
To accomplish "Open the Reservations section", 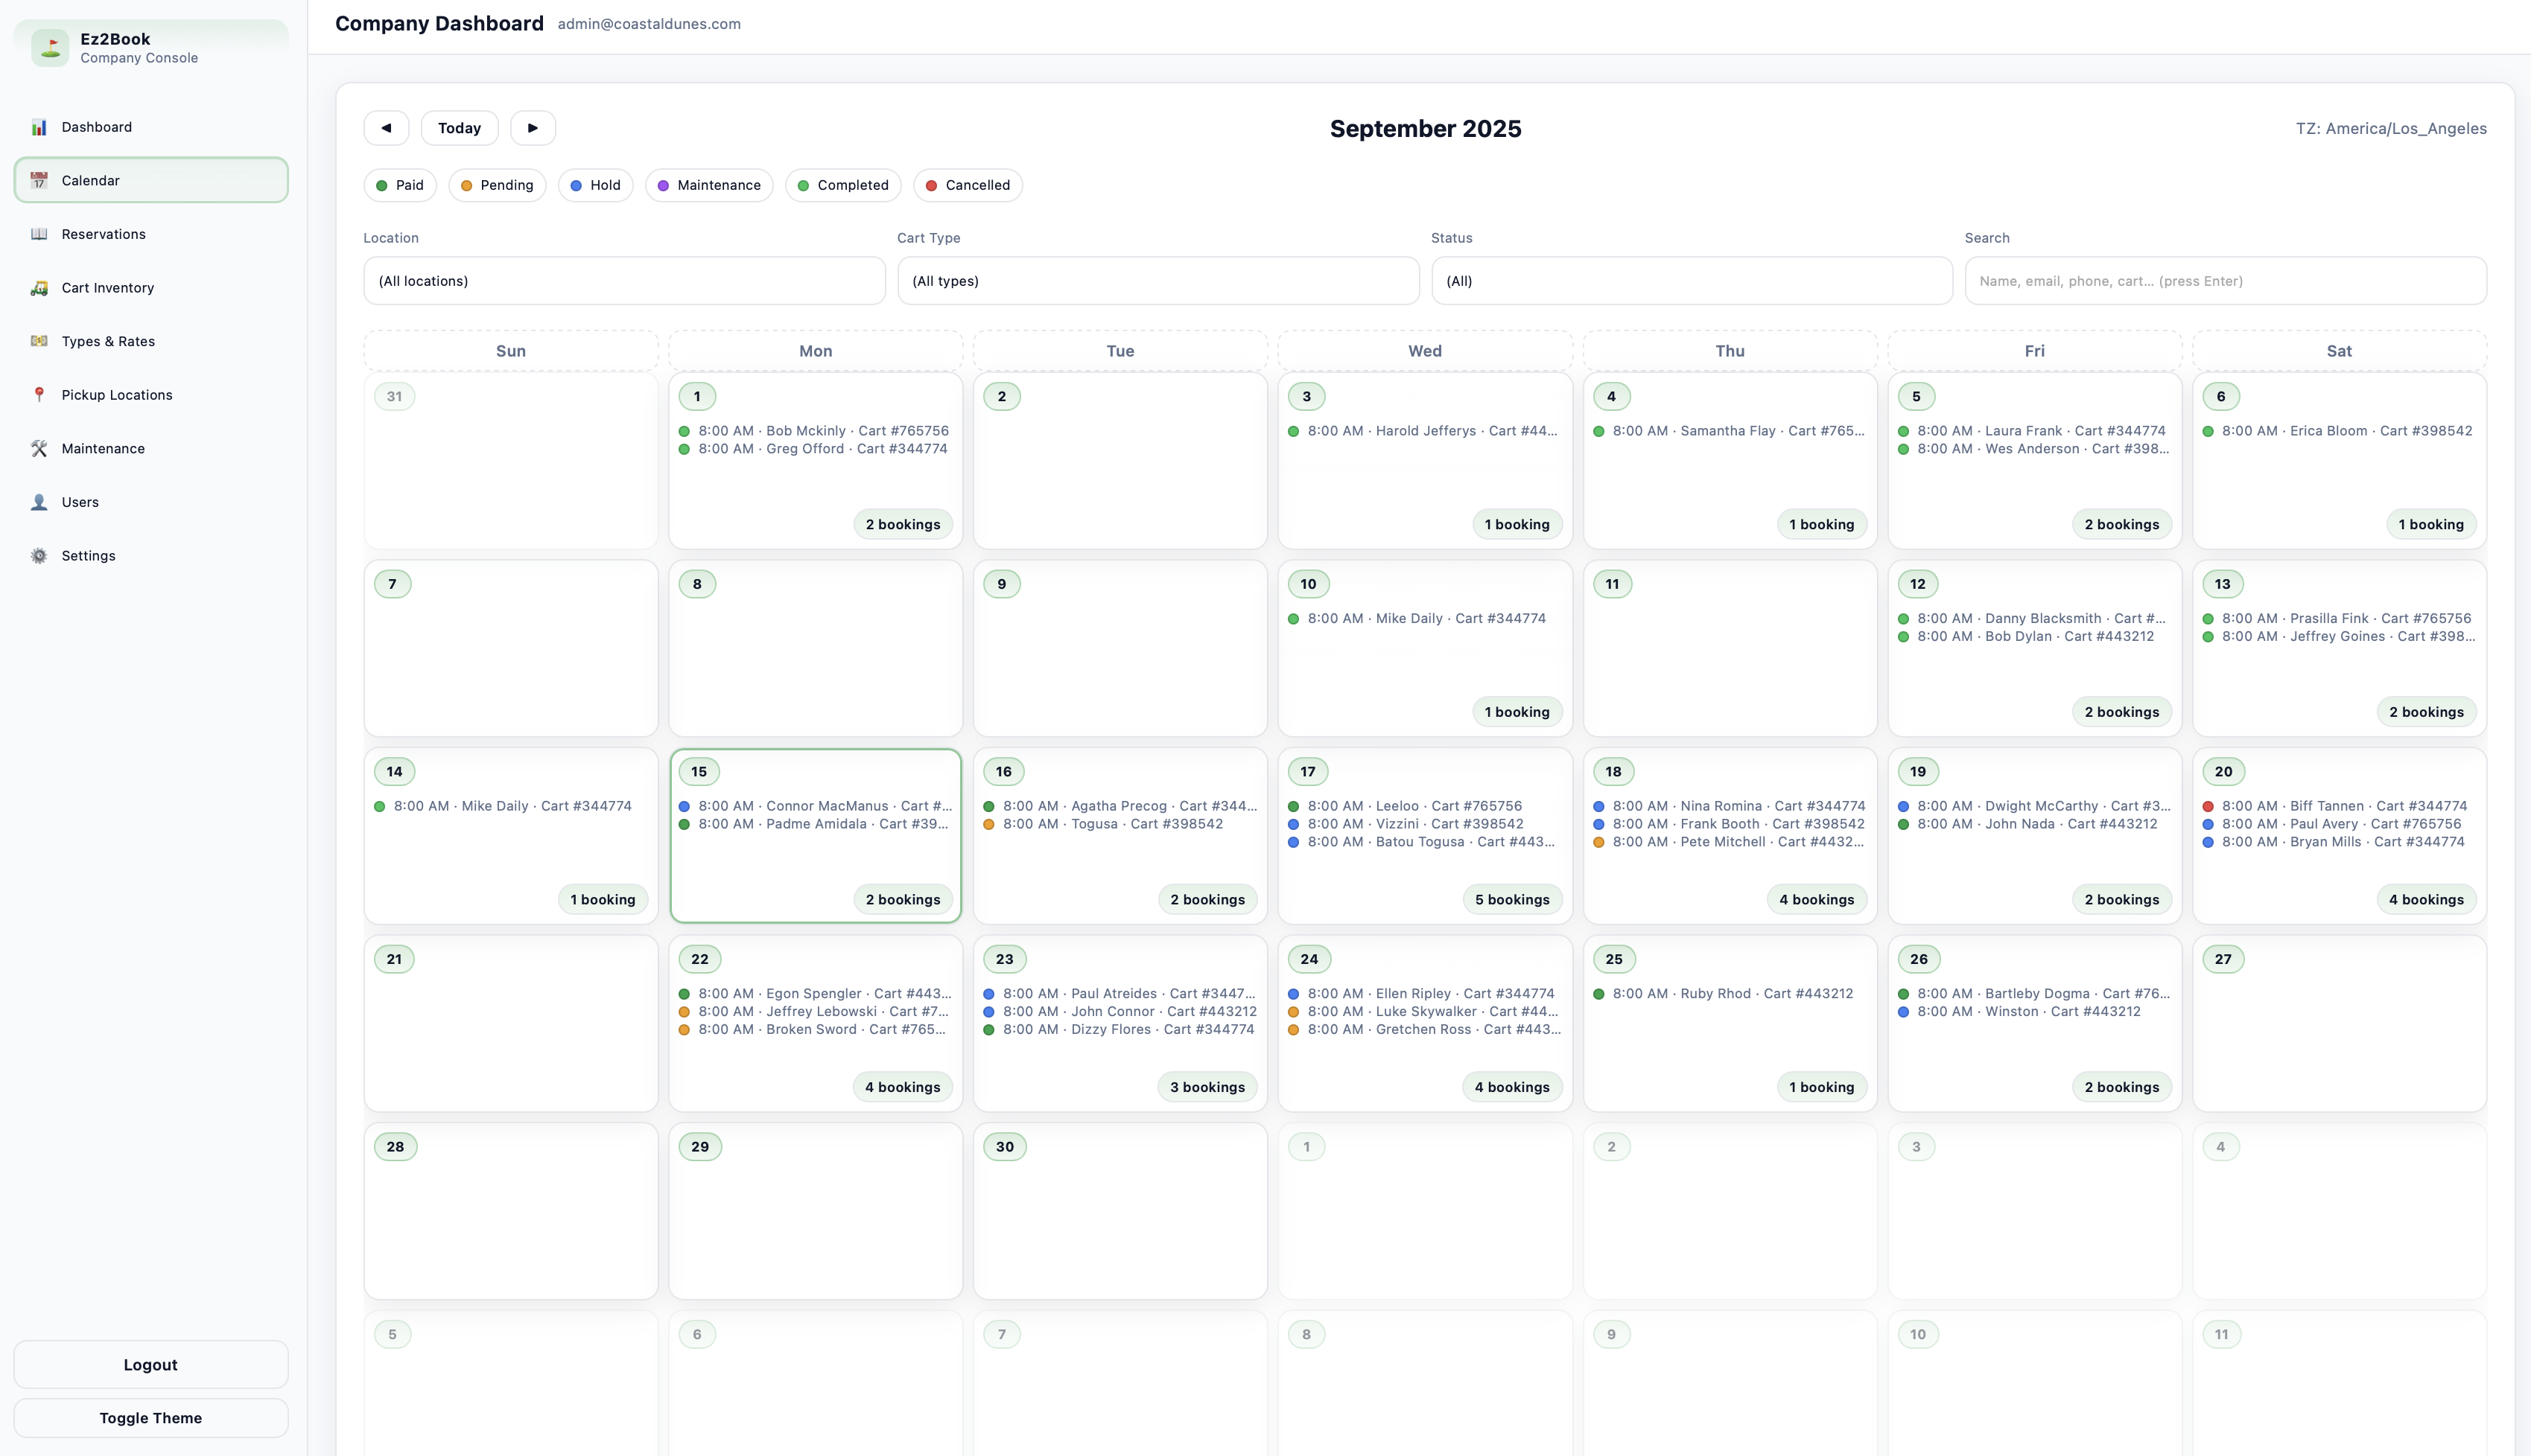I will point(104,234).
